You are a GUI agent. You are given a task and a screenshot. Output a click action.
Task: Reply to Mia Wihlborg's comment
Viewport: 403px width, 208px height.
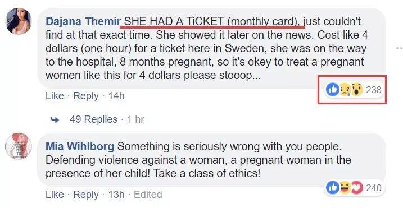[86, 195]
